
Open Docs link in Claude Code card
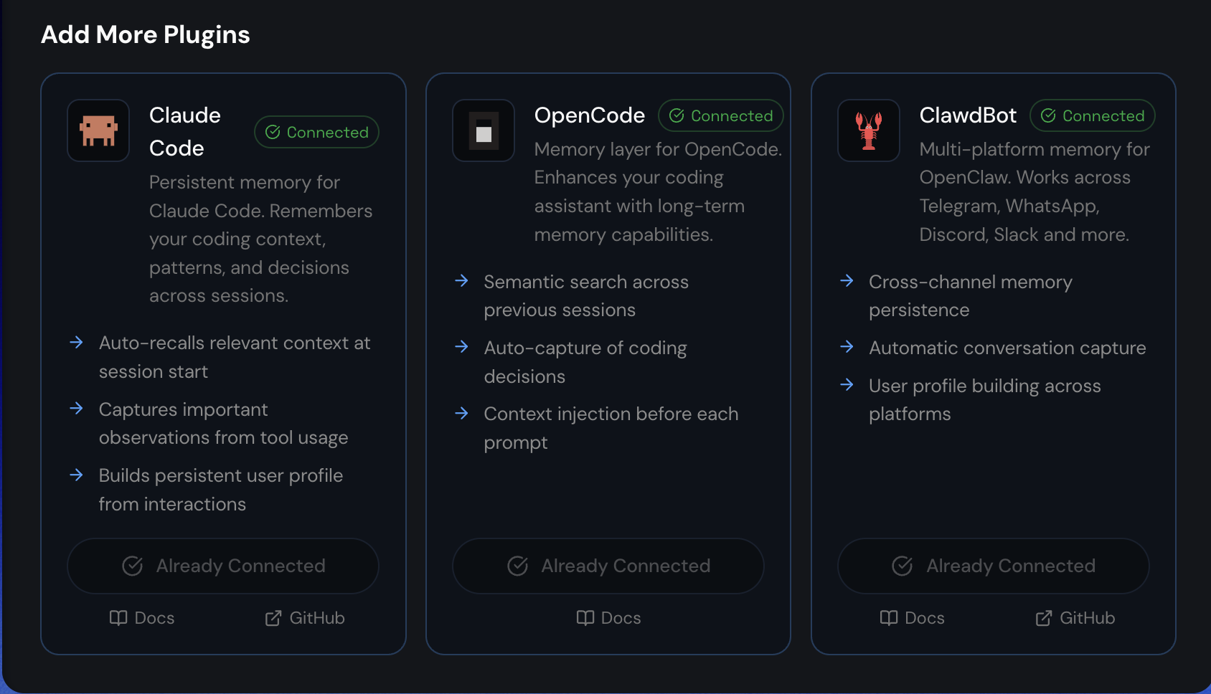coord(142,618)
